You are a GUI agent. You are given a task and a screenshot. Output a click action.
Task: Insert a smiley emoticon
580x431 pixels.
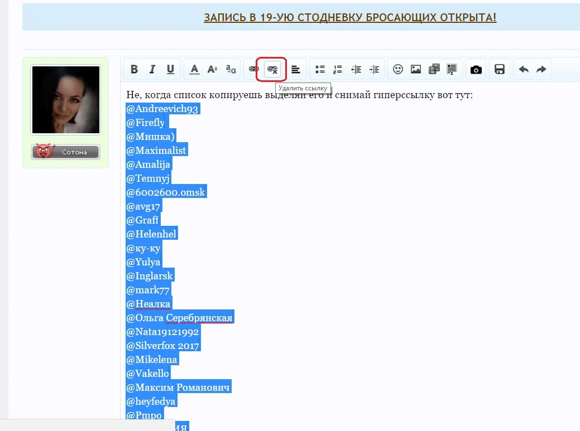(397, 69)
